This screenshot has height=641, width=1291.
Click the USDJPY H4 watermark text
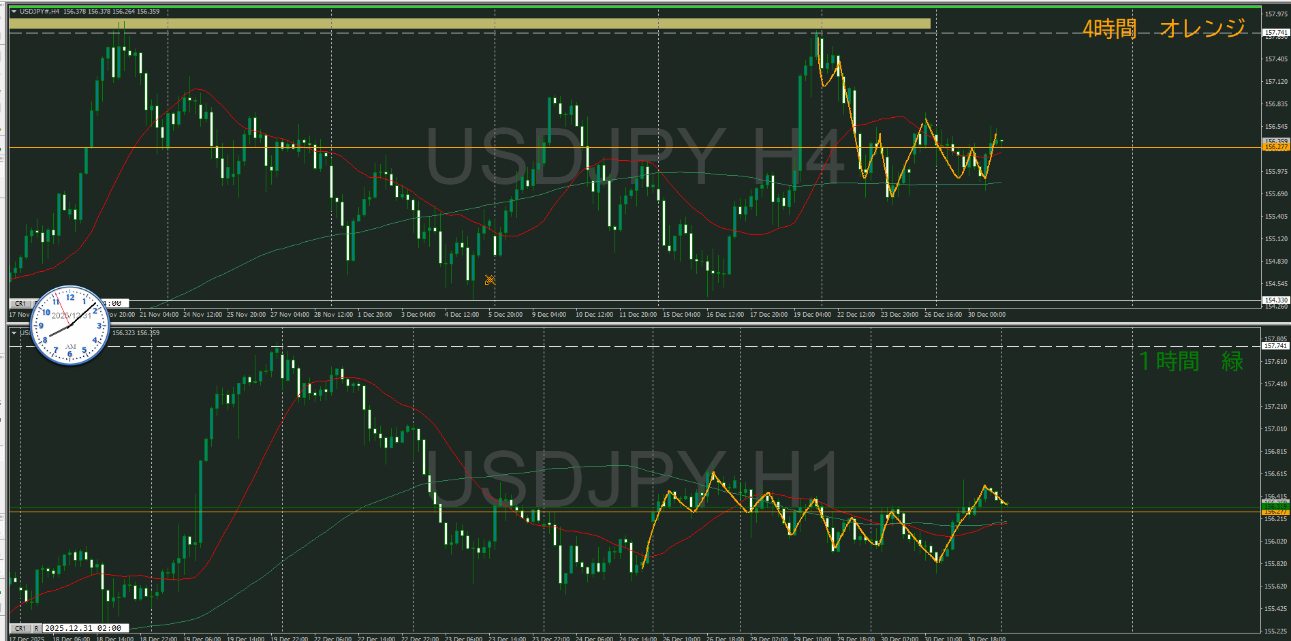634,157
